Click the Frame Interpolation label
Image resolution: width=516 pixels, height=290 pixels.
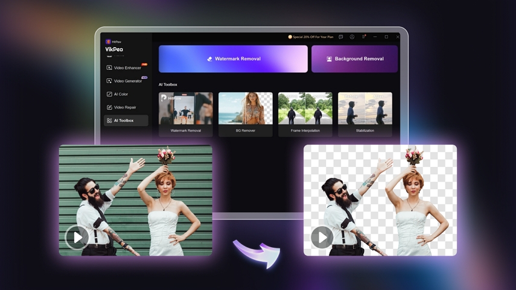tap(305, 131)
